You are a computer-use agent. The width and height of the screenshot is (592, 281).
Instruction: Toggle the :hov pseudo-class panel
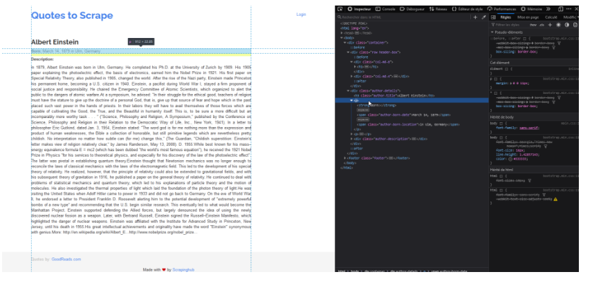click(x=532, y=24)
